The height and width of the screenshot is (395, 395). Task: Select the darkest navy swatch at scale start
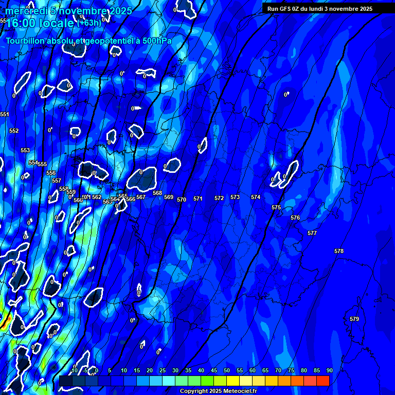tap(65, 381)
